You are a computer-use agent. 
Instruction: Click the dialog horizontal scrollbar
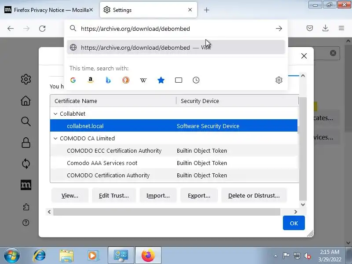click(167, 212)
